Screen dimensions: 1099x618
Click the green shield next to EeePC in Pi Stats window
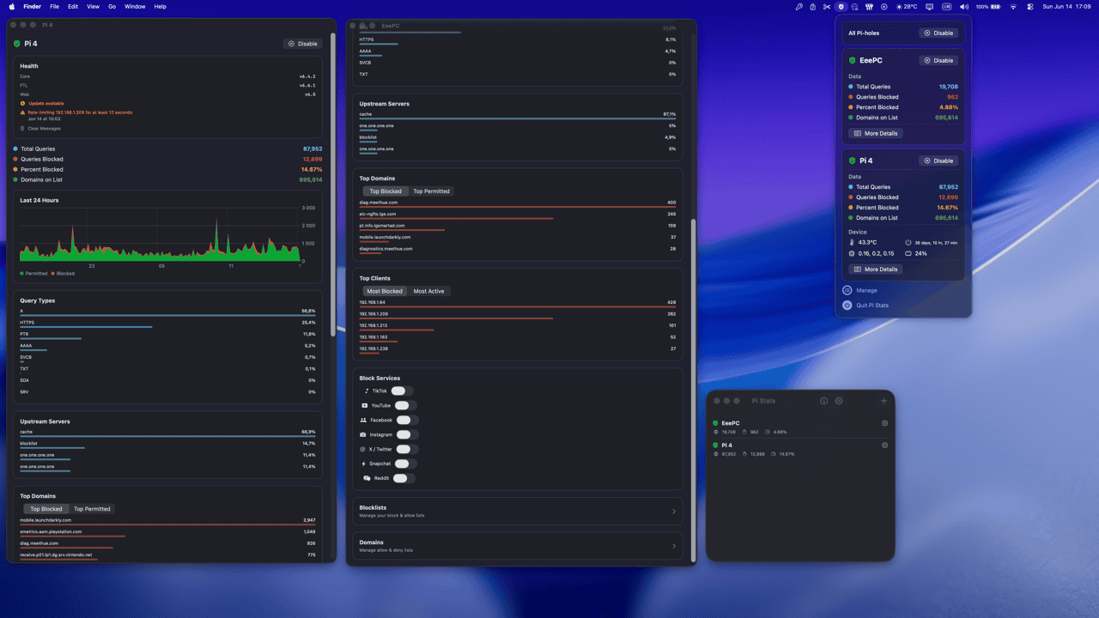tap(716, 423)
